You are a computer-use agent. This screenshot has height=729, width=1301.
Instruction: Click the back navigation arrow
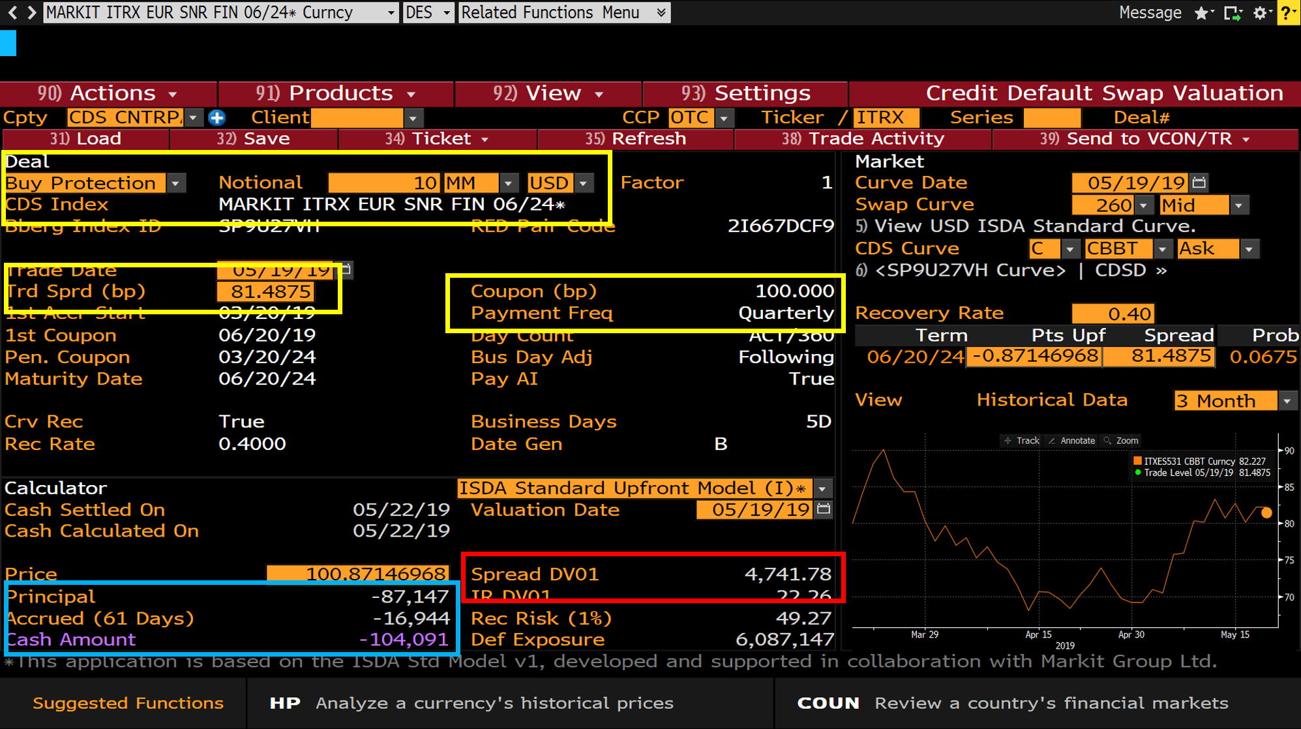click(x=12, y=12)
